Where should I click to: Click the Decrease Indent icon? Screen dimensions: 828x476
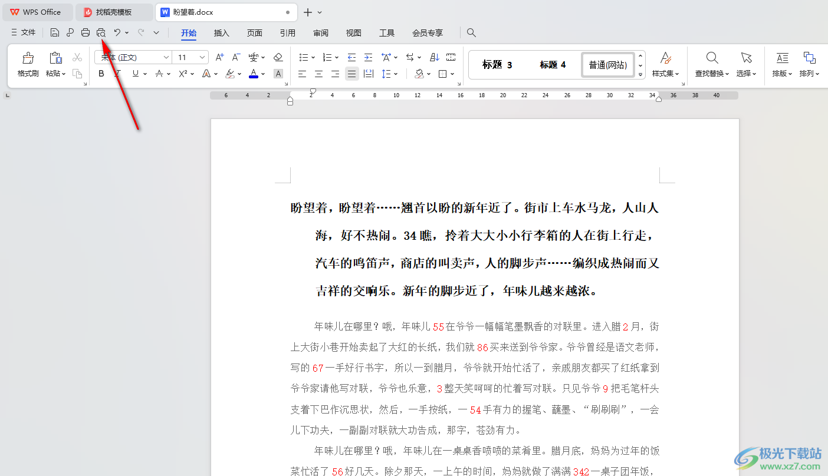pyautogui.click(x=351, y=57)
